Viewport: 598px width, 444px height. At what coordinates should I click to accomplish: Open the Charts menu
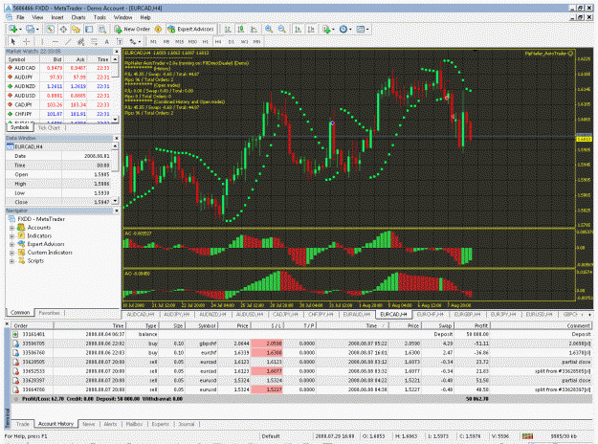tap(78, 17)
